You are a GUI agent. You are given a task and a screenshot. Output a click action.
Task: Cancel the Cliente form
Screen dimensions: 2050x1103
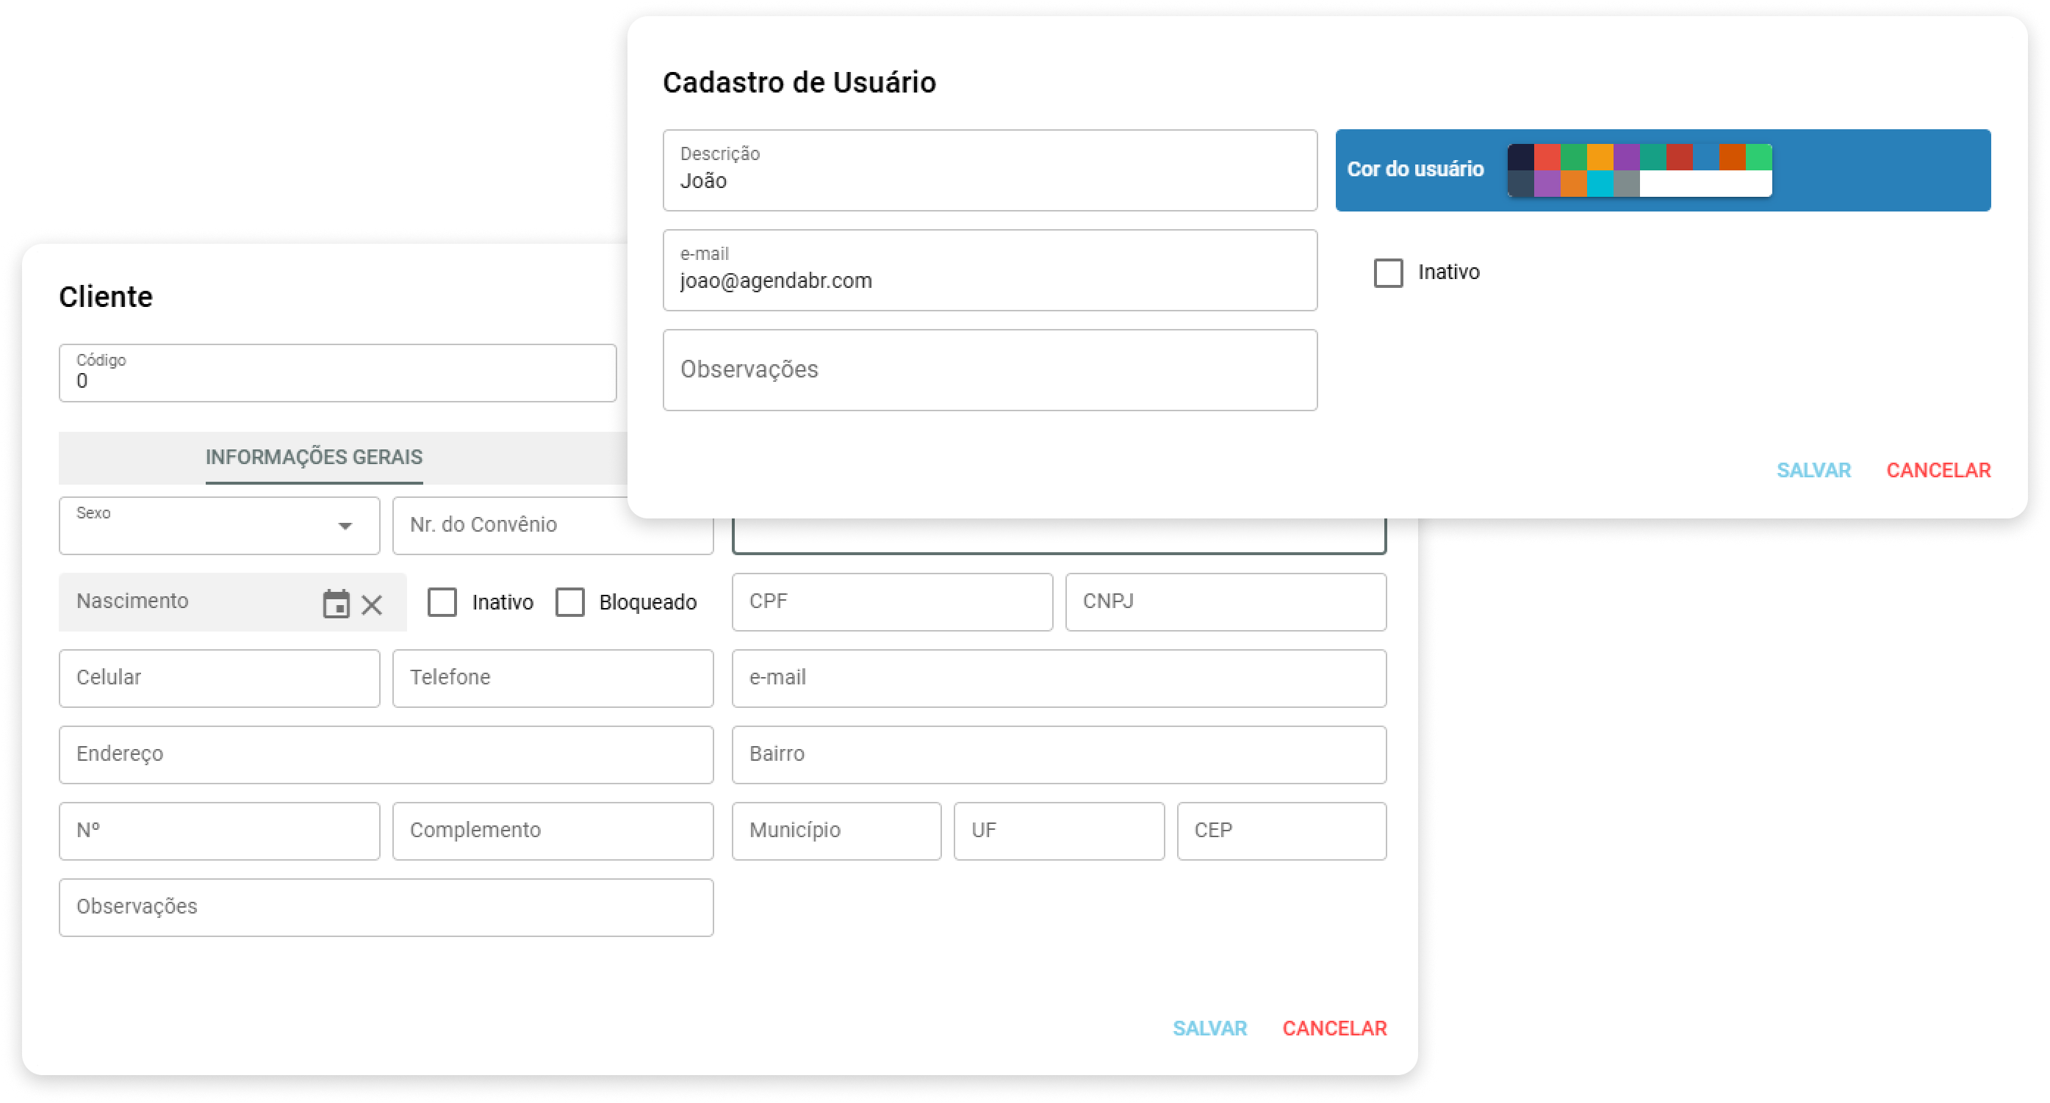pyautogui.click(x=1334, y=1029)
